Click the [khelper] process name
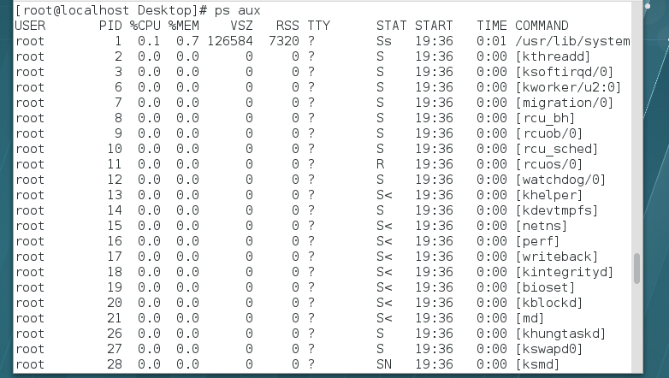The width and height of the screenshot is (669, 378). 549,195
